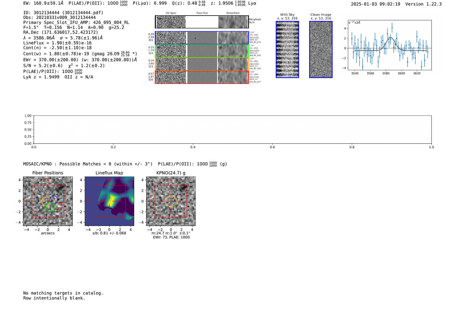Click the "With Sky" title label
Screen dimensions: 465x316
click(287, 15)
